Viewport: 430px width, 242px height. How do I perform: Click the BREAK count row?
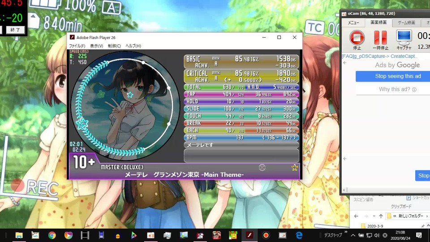[241, 123]
